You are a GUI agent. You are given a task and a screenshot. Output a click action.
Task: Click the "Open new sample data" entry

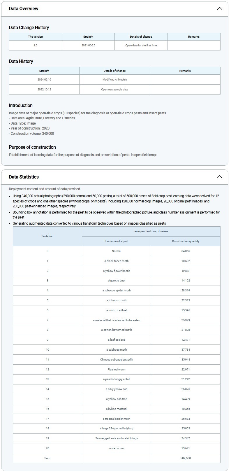pyautogui.click(x=114, y=90)
